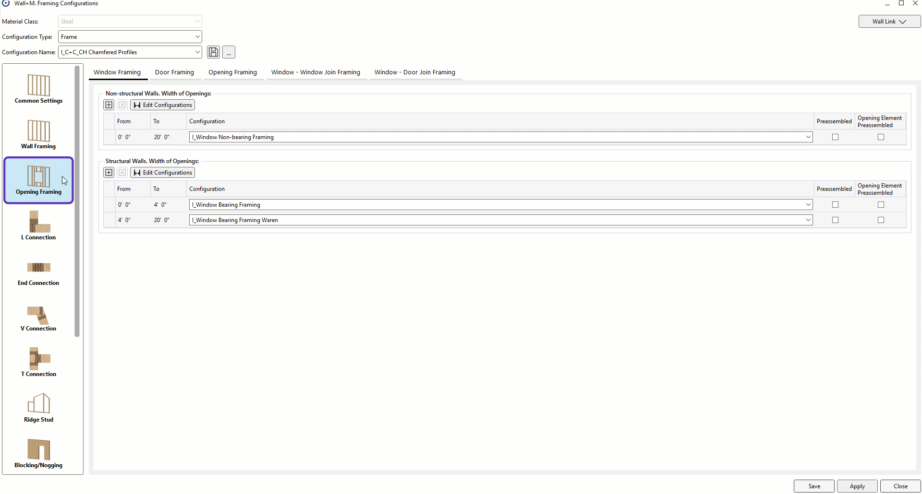The width and height of the screenshot is (922, 494).
Task: Open the L Connection settings
Action: click(38, 226)
